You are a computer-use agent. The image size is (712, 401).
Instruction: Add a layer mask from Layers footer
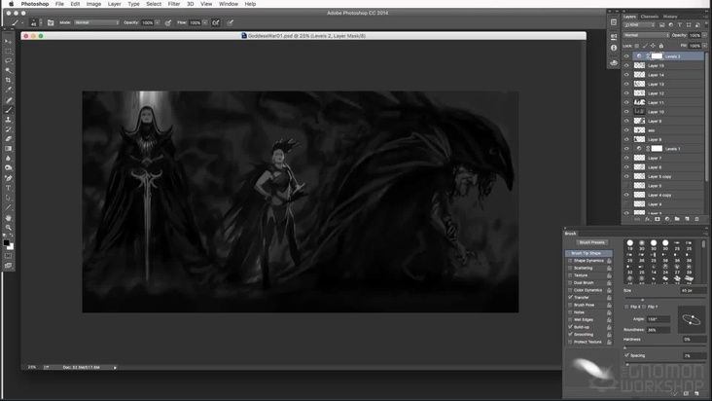[658, 219]
